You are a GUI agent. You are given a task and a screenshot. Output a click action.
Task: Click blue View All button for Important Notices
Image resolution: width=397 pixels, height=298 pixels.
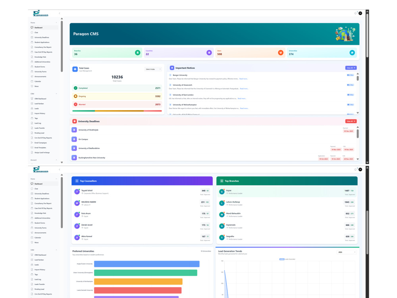(351, 68)
